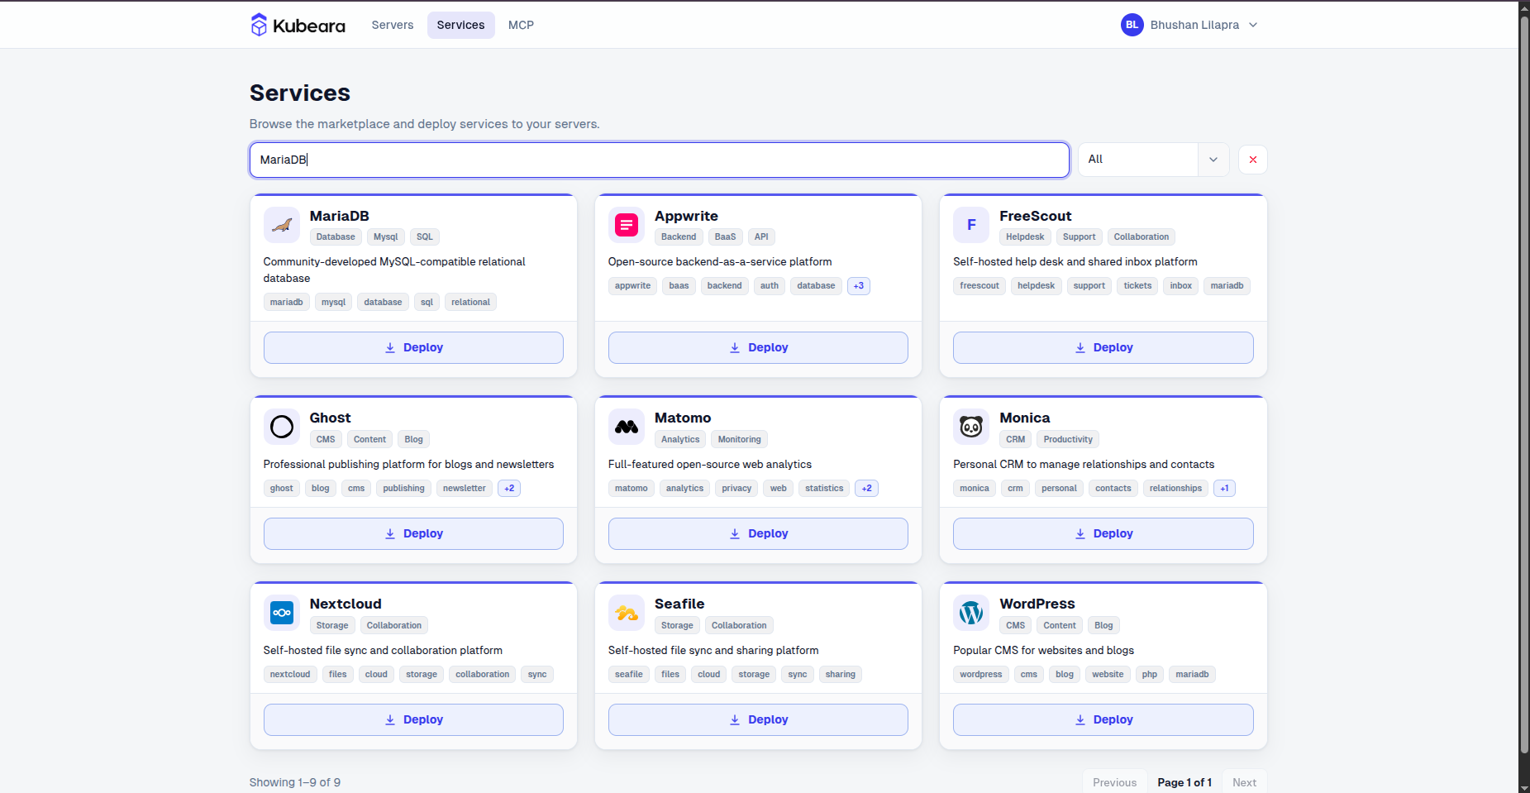The image size is (1530, 793).
Task: Show more Monica tags via +1
Action: tap(1225, 489)
